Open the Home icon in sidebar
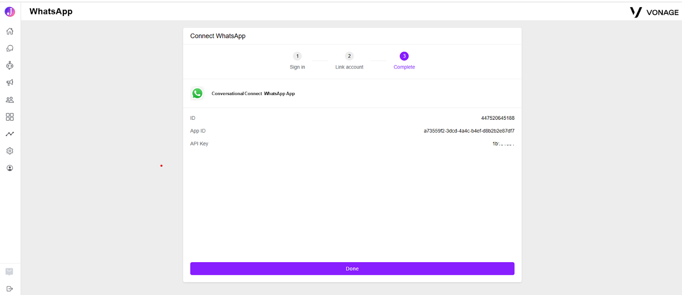This screenshot has width=682, height=295. 10,31
